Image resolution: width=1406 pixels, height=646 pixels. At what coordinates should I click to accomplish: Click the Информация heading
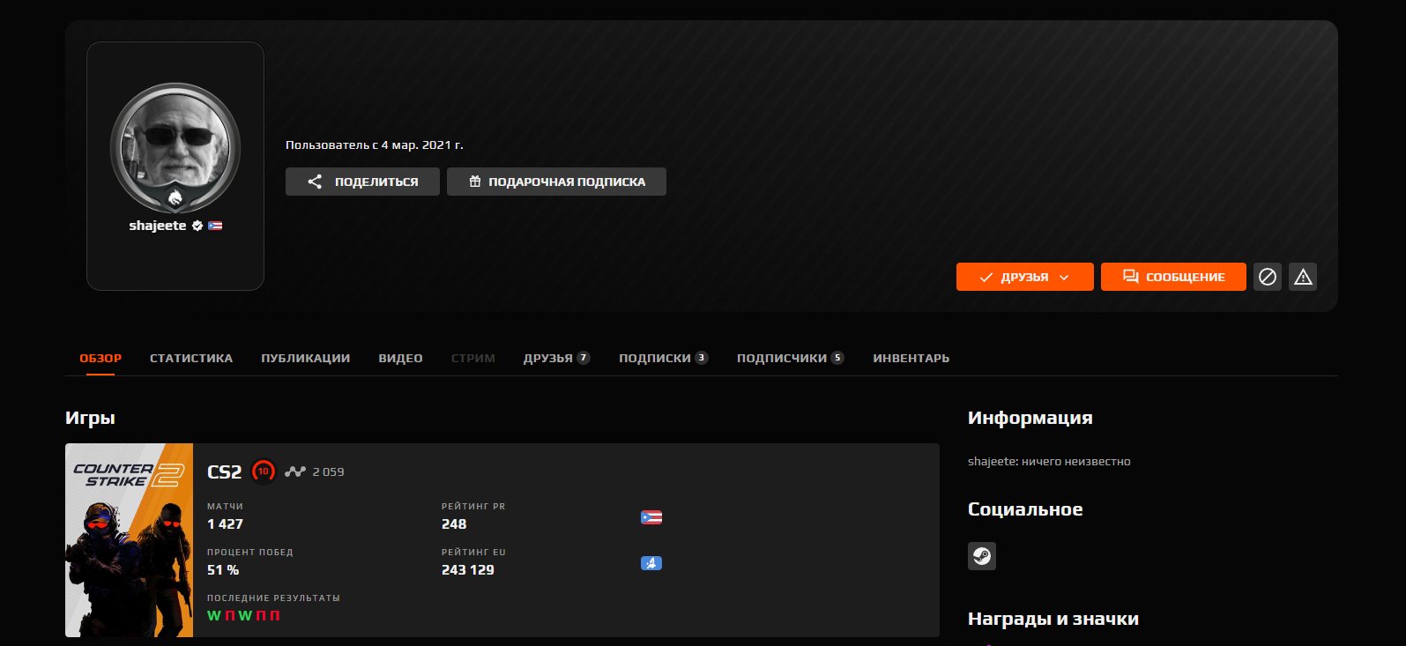[x=1030, y=418]
